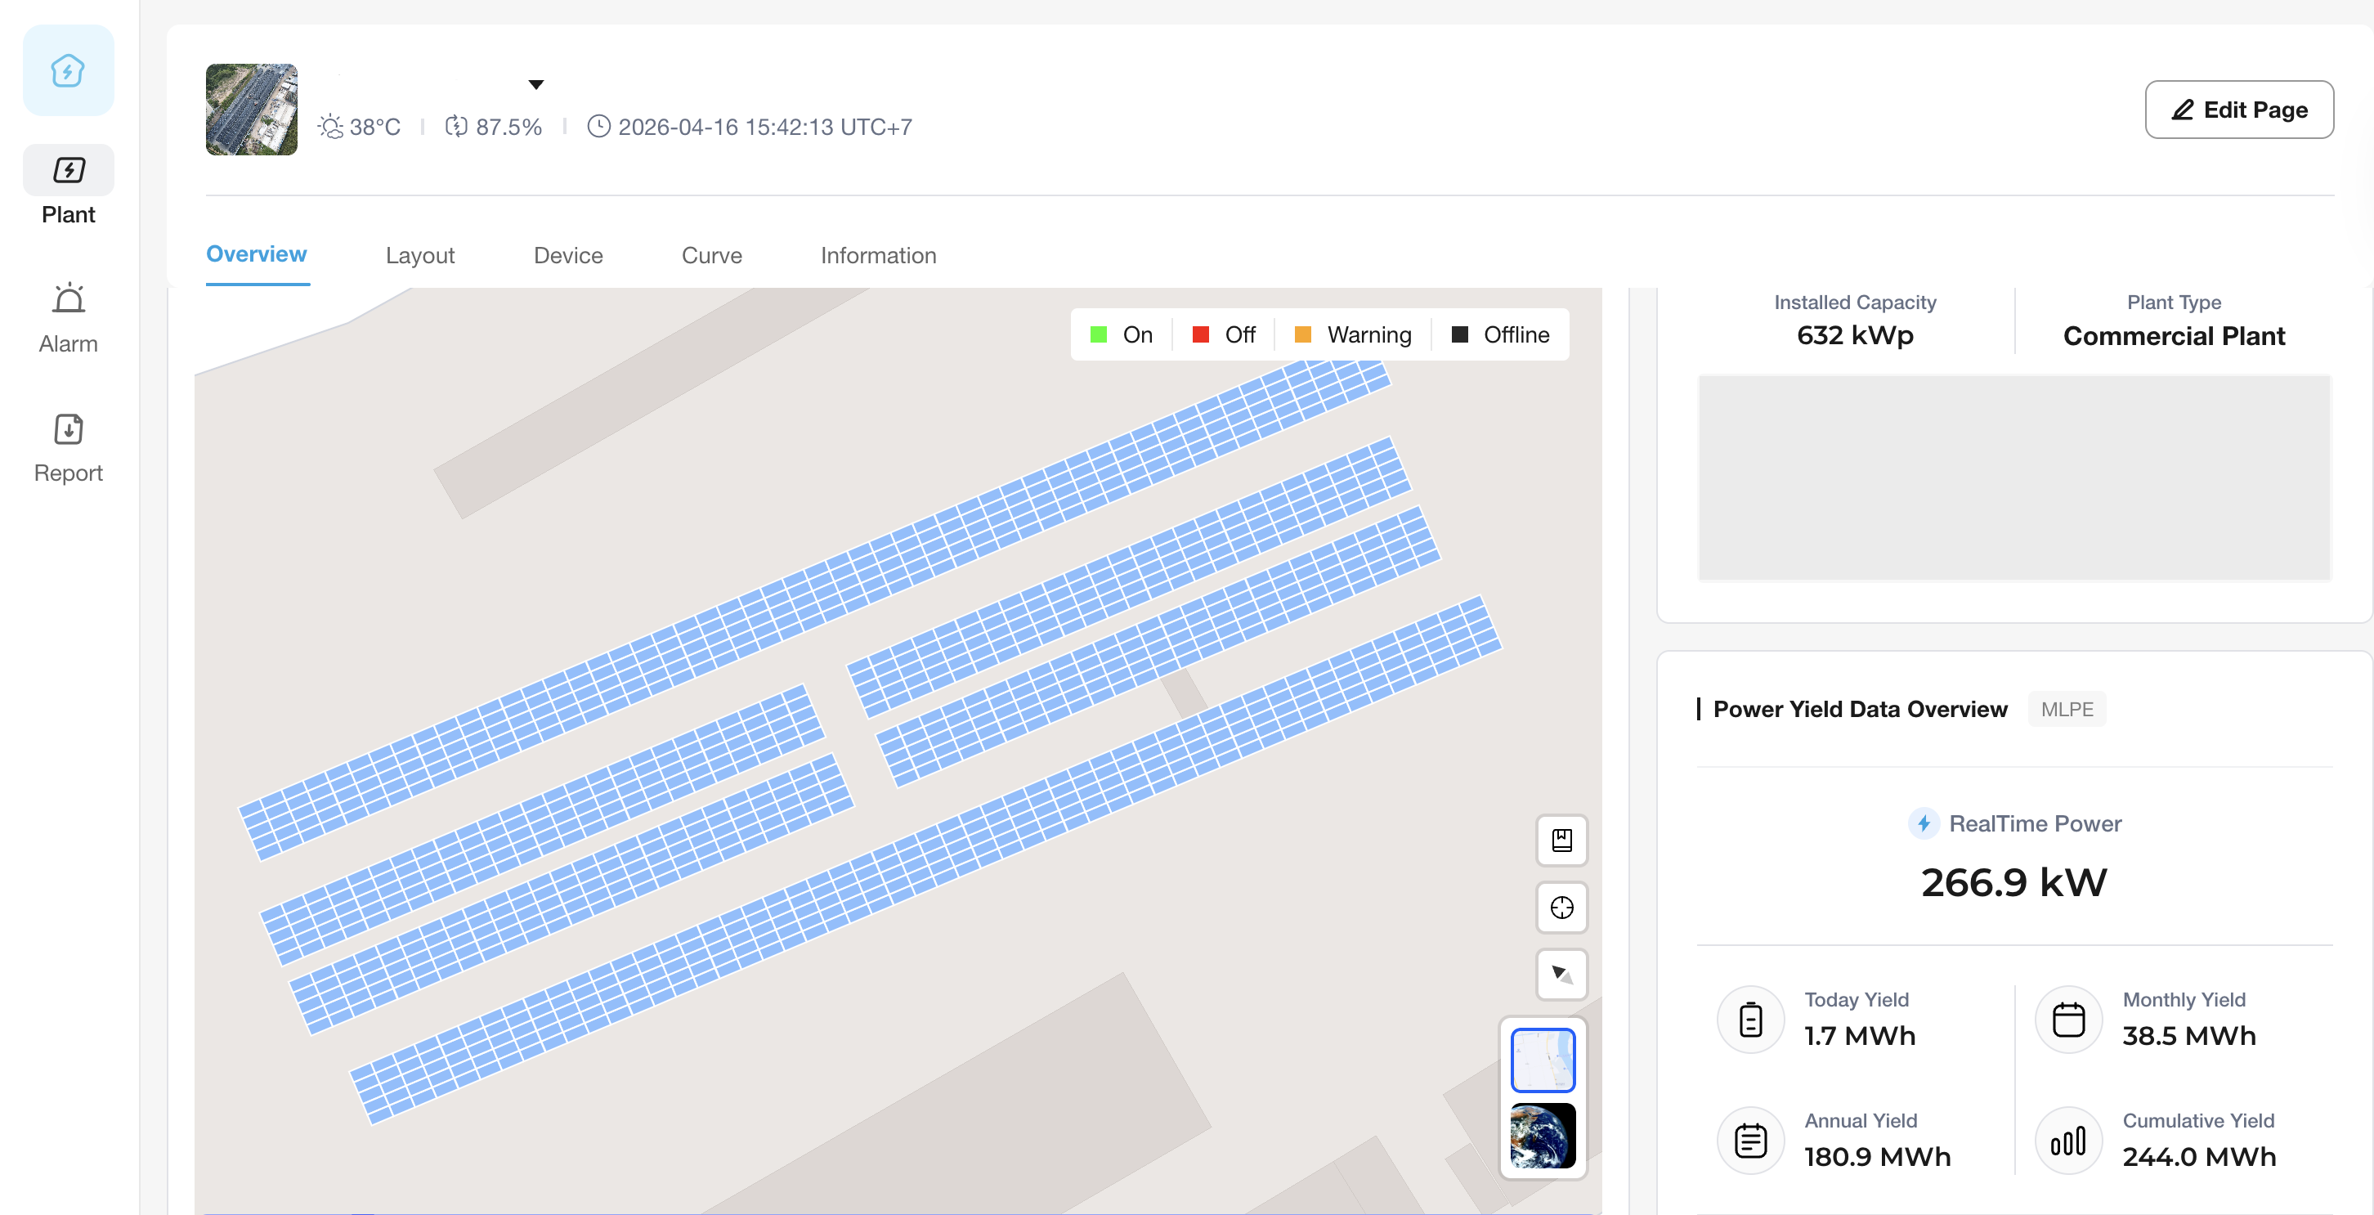Viewport: 2374px width, 1215px height.
Task: Toggle the On status legend filter
Action: (x=1122, y=334)
